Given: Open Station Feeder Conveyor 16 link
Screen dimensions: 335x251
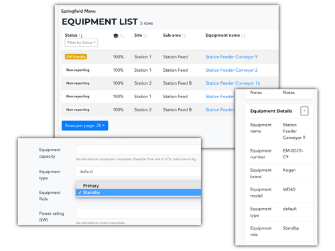Looking at the screenshot, I should (232, 83).
